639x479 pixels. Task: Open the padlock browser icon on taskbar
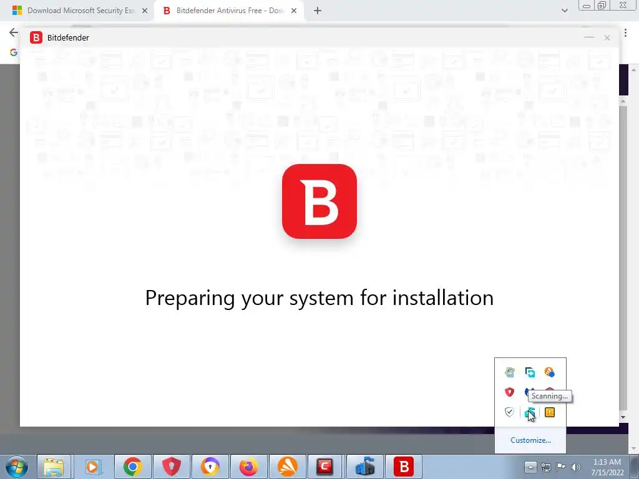[210, 467]
